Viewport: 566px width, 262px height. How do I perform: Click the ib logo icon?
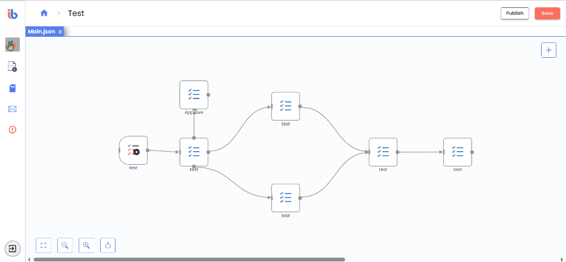click(12, 14)
